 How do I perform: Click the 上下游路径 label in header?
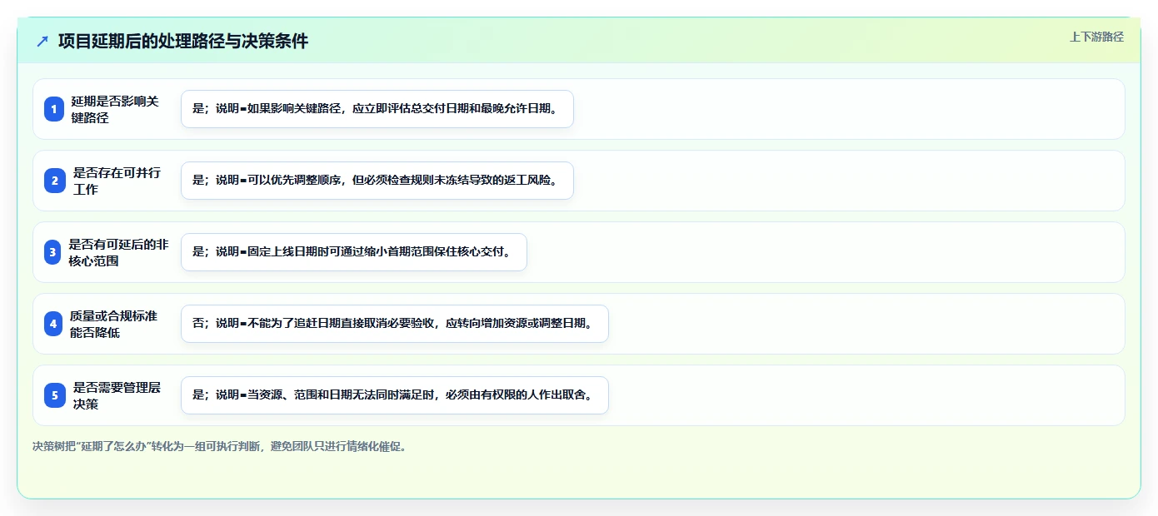(1096, 37)
